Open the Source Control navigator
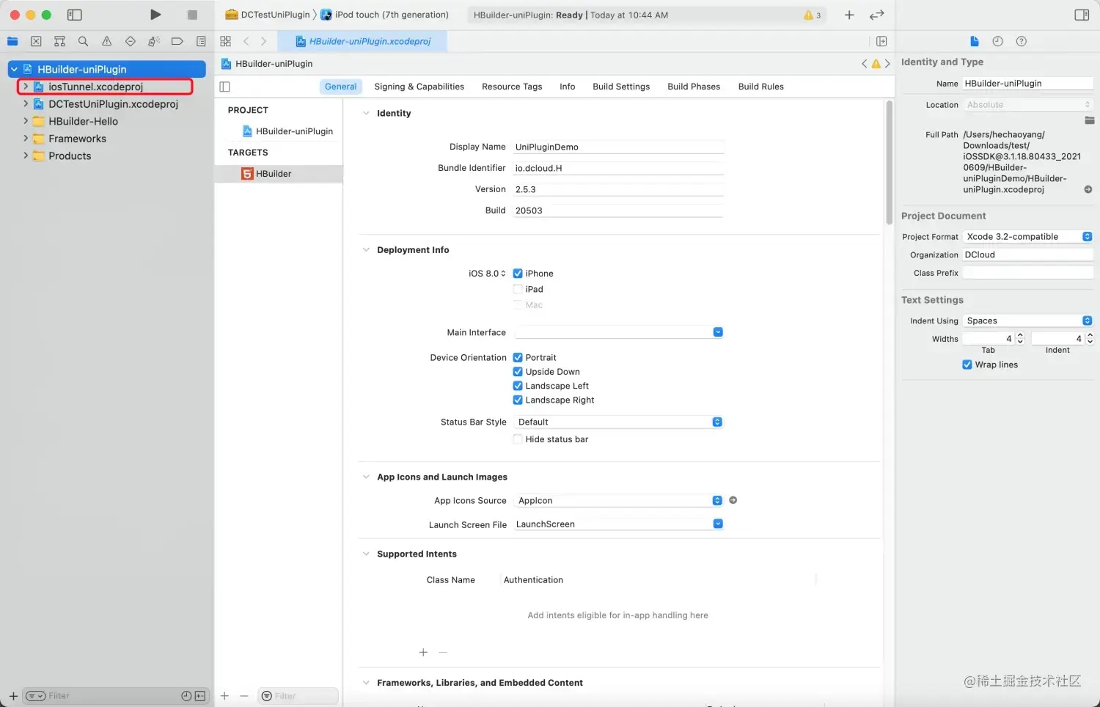This screenshot has width=1100, height=707. pos(36,41)
